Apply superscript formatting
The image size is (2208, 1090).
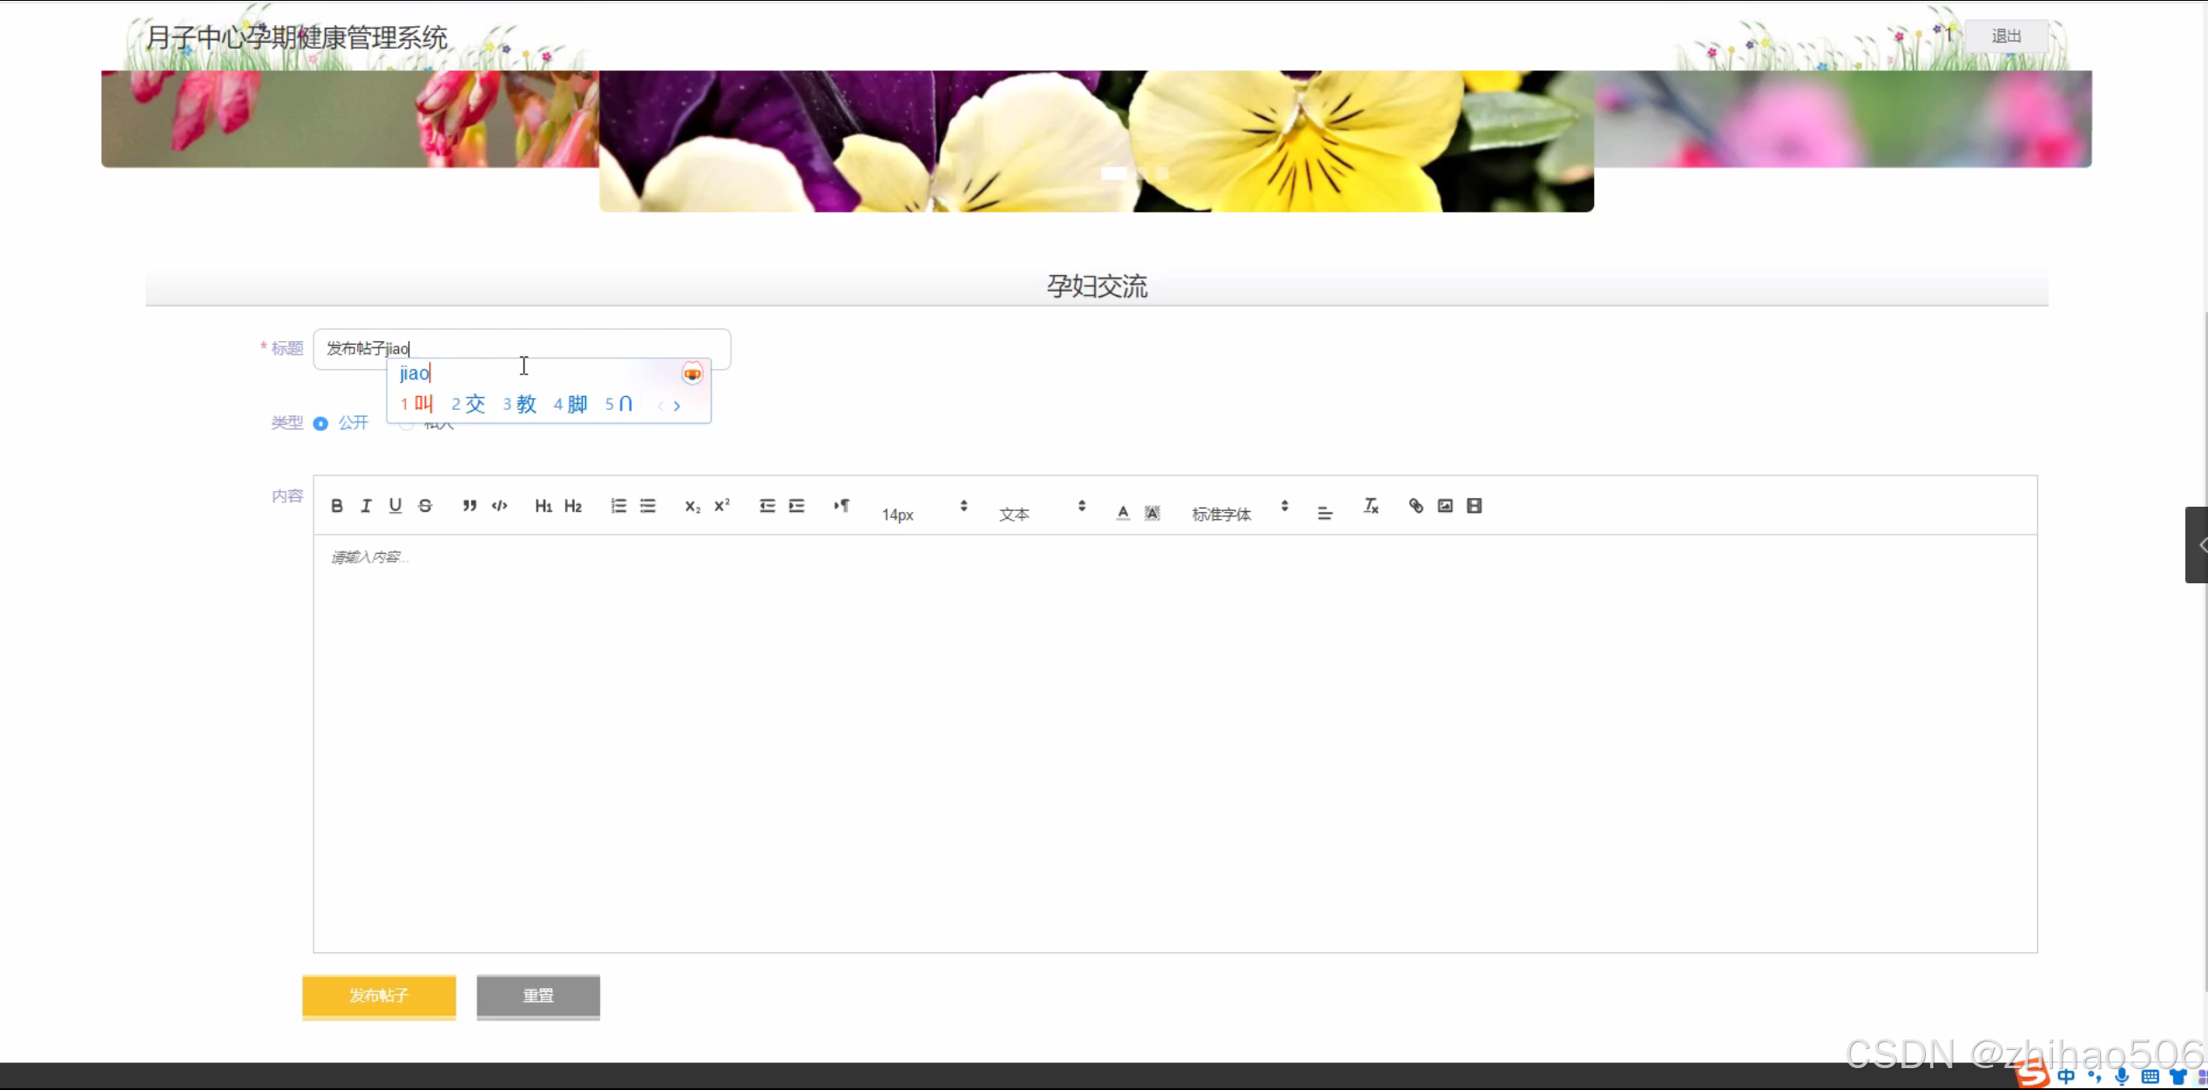coord(722,506)
